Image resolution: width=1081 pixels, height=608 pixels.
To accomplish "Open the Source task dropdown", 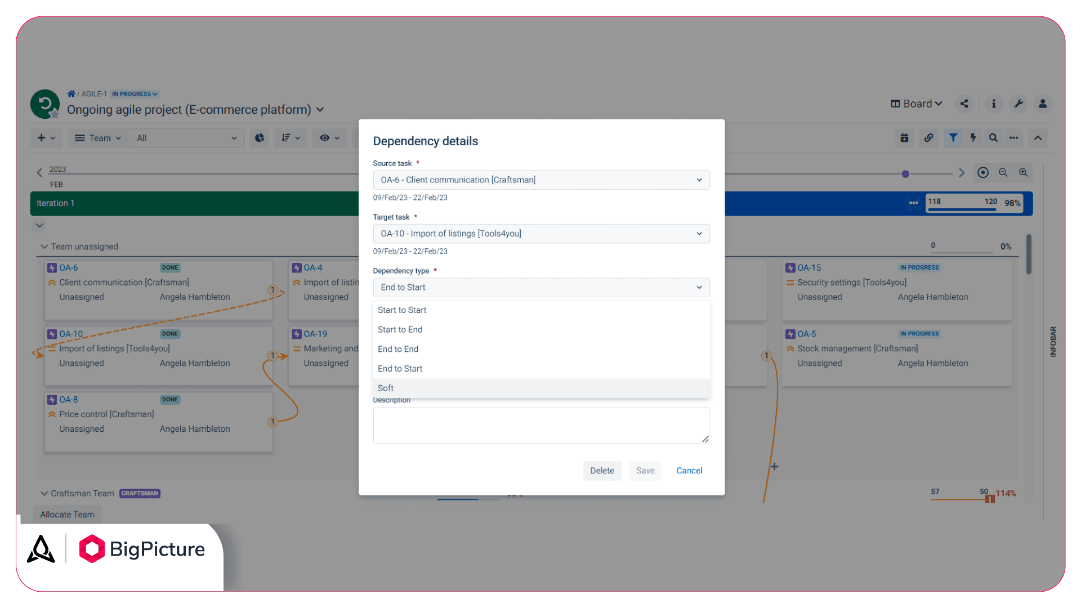I will click(541, 180).
